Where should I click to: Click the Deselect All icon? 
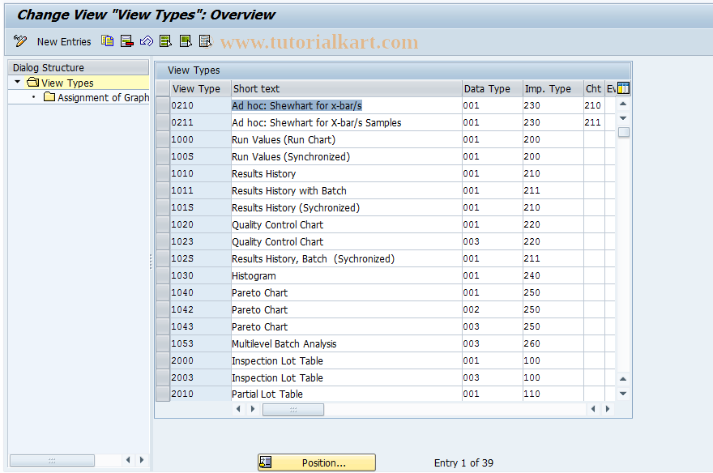coord(206,41)
